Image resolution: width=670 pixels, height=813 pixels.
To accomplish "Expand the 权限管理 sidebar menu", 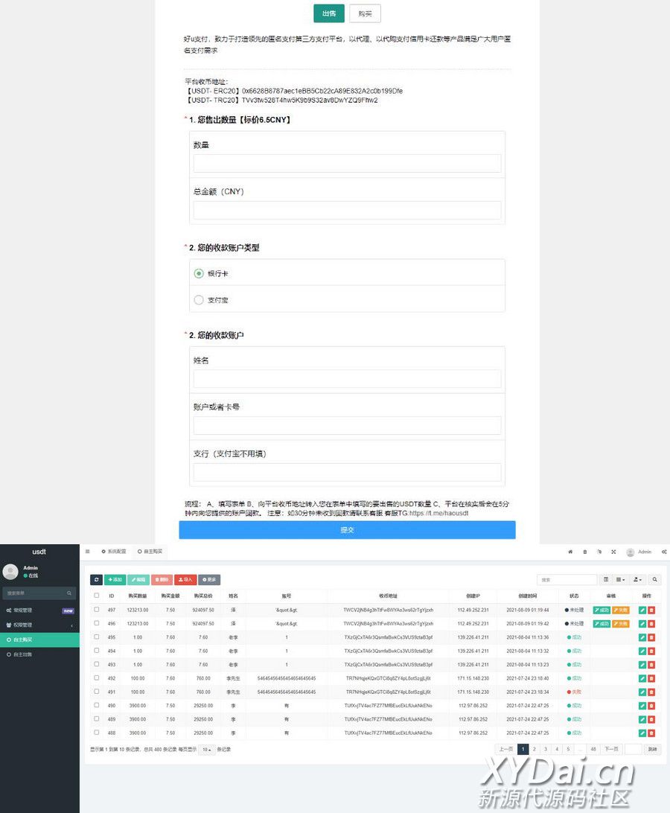I will (x=39, y=625).
